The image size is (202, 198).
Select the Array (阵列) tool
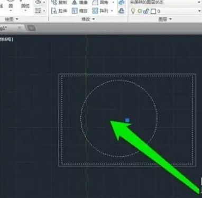pyautogui.click(x=100, y=11)
